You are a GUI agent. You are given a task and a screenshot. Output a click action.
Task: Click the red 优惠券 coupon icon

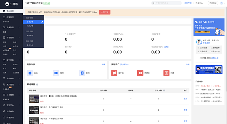(140, 73)
